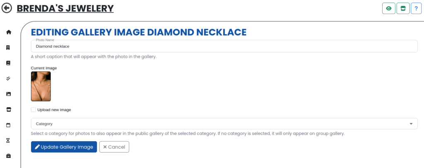Click the green eye preview button
424x168 pixels.
(388, 8)
